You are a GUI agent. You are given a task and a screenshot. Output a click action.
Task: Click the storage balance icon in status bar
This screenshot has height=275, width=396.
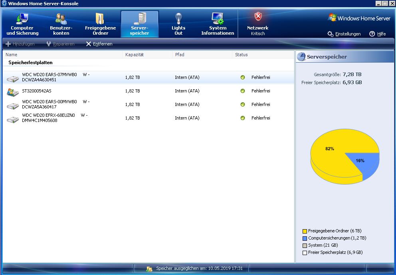[x=149, y=269]
